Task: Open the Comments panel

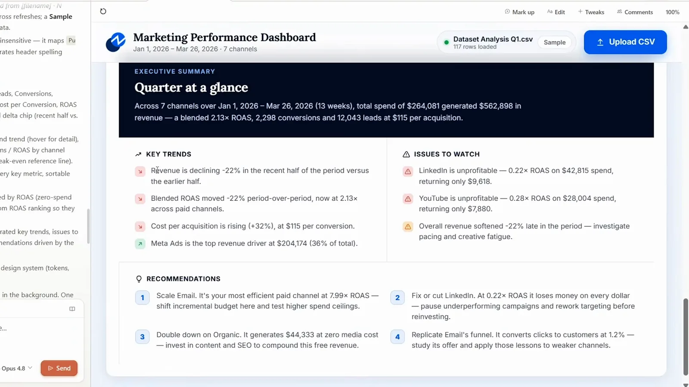Action: pos(635,12)
